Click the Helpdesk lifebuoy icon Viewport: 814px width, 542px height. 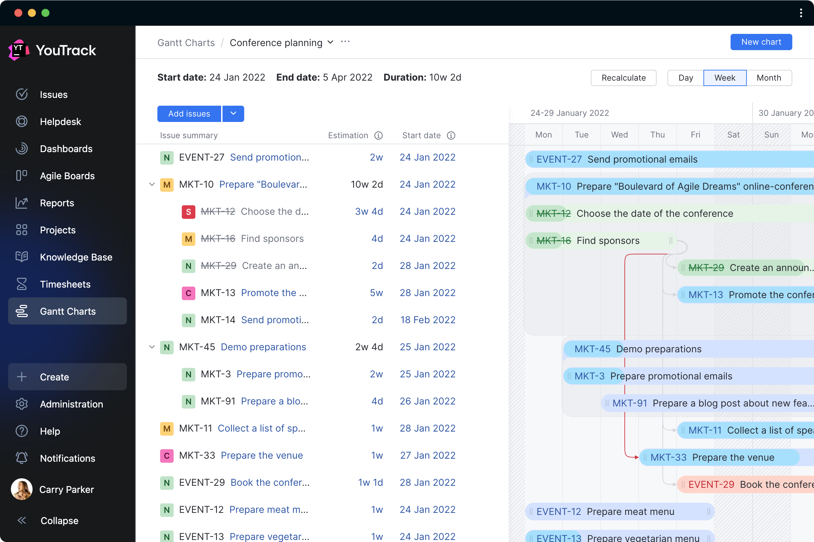[21, 121]
